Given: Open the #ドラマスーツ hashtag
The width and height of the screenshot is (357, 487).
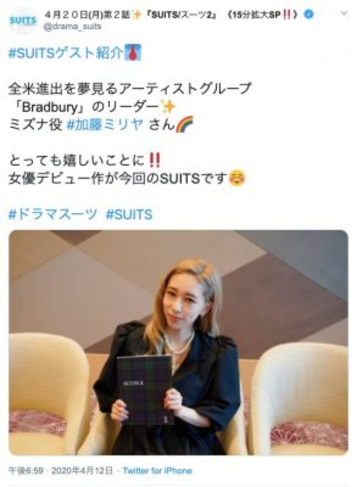Looking at the screenshot, I should pyautogui.click(x=53, y=214).
